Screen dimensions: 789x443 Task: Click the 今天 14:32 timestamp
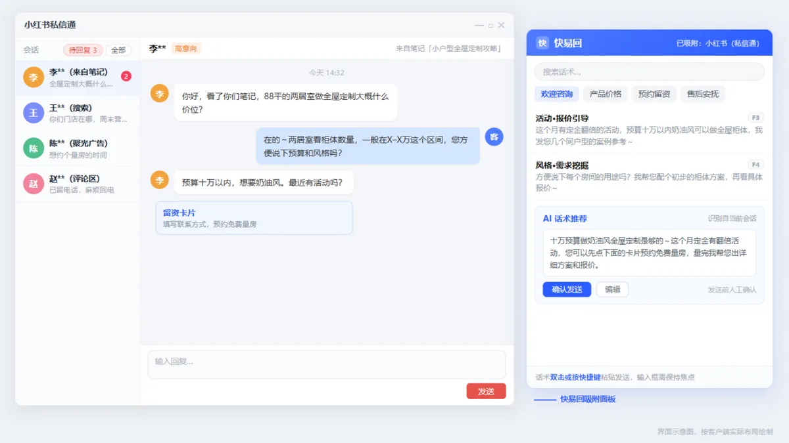[x=327, y=73]
